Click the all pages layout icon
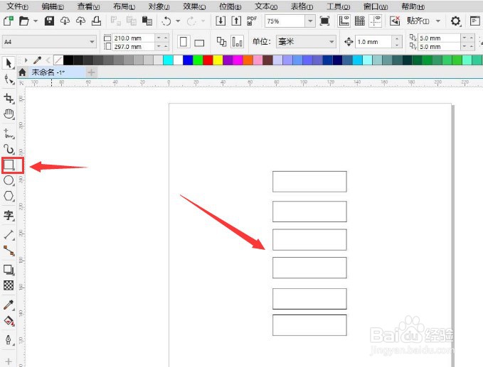Viewport: 483px width, 367px height. point(221,42)
